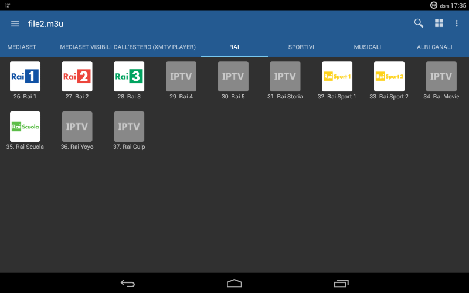Select the IPTV tile for Rai Storia
Image resolution: width=469 pixels, height=293 pixels.
click(x=286, y=76)
